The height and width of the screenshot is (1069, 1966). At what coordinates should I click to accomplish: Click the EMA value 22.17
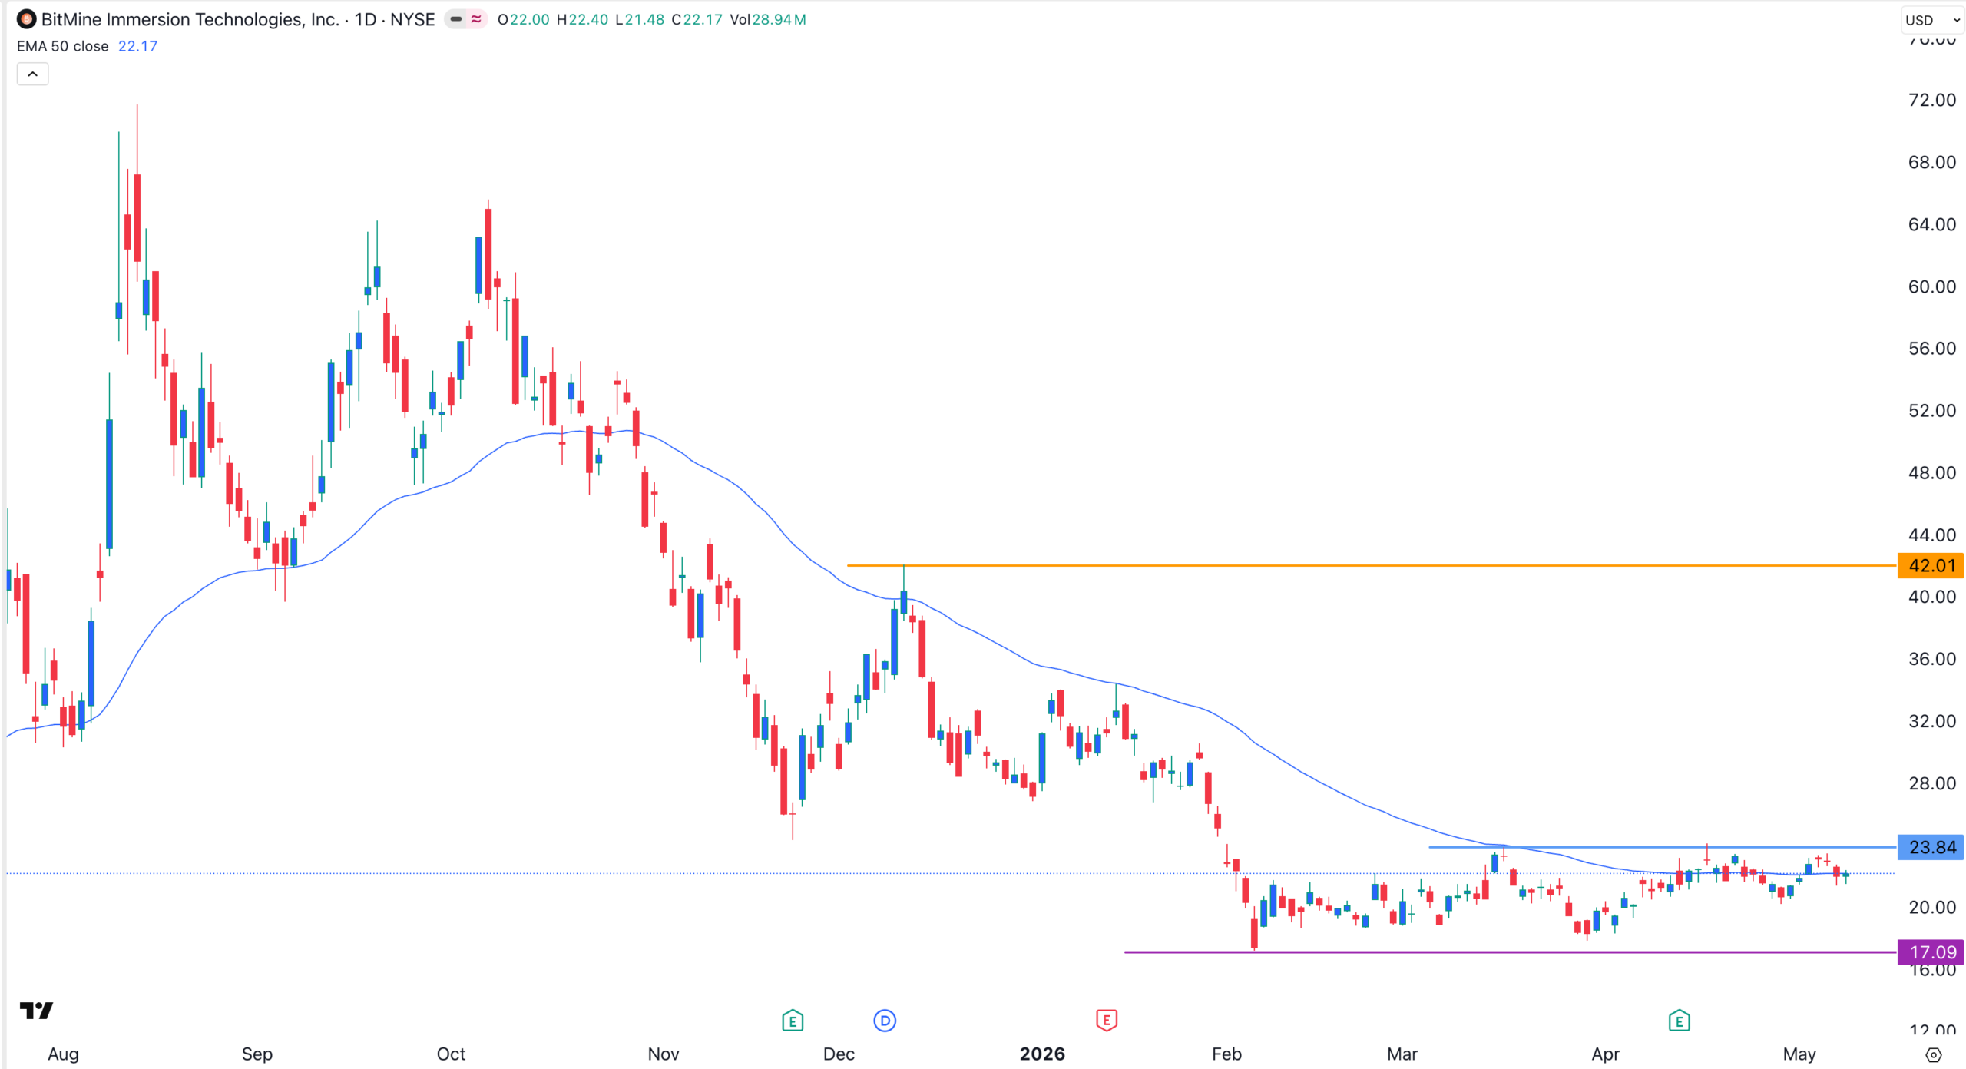137,46
